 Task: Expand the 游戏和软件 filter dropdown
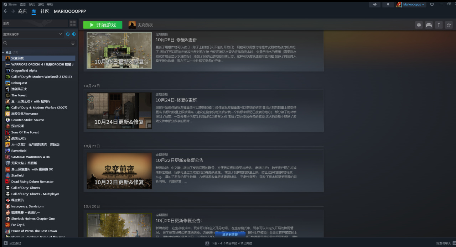point(32,34)
